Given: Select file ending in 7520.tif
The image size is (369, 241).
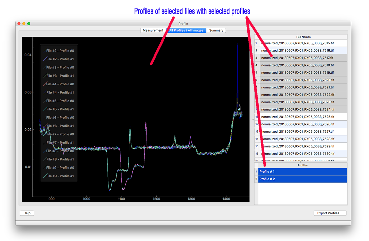Looking at the screenshot, I should click(297, 80).
